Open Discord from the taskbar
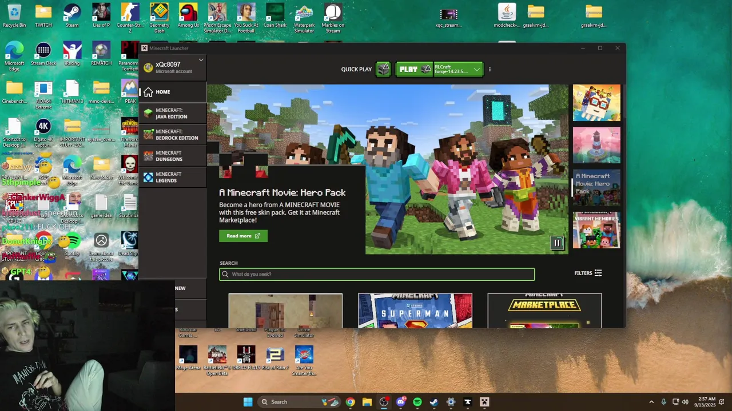Image resolution: width=732 pixels, height=411 pixels. [x=400, y=402]
